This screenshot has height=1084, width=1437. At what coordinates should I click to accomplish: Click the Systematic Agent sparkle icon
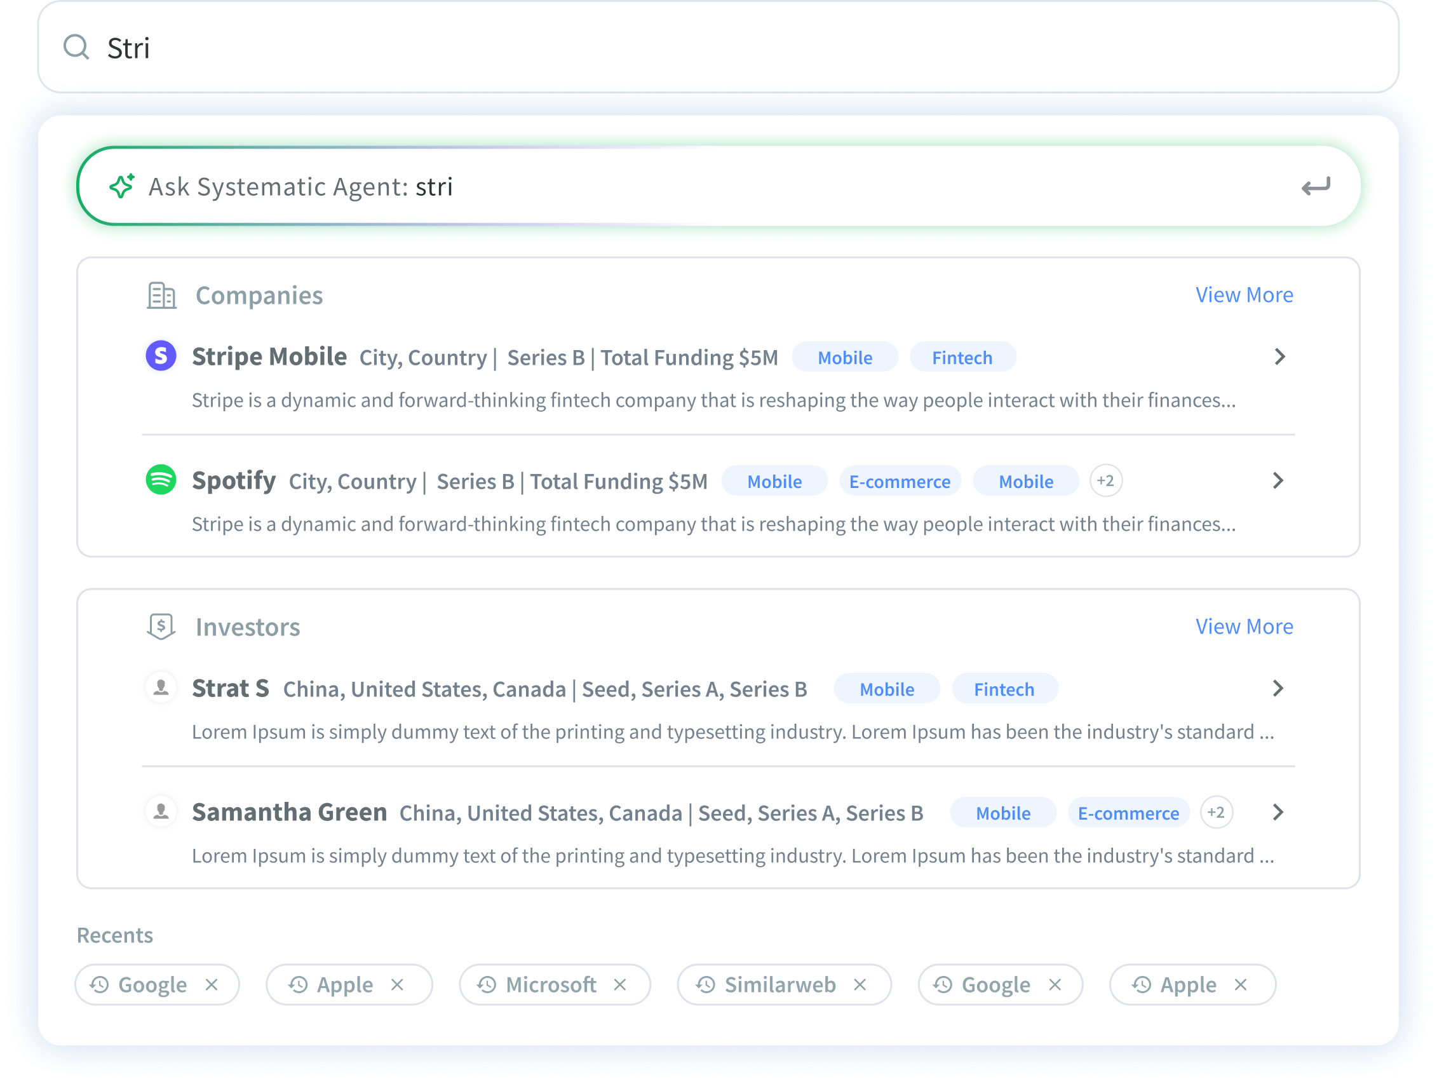pyautogui.click(x=121, y=187)
